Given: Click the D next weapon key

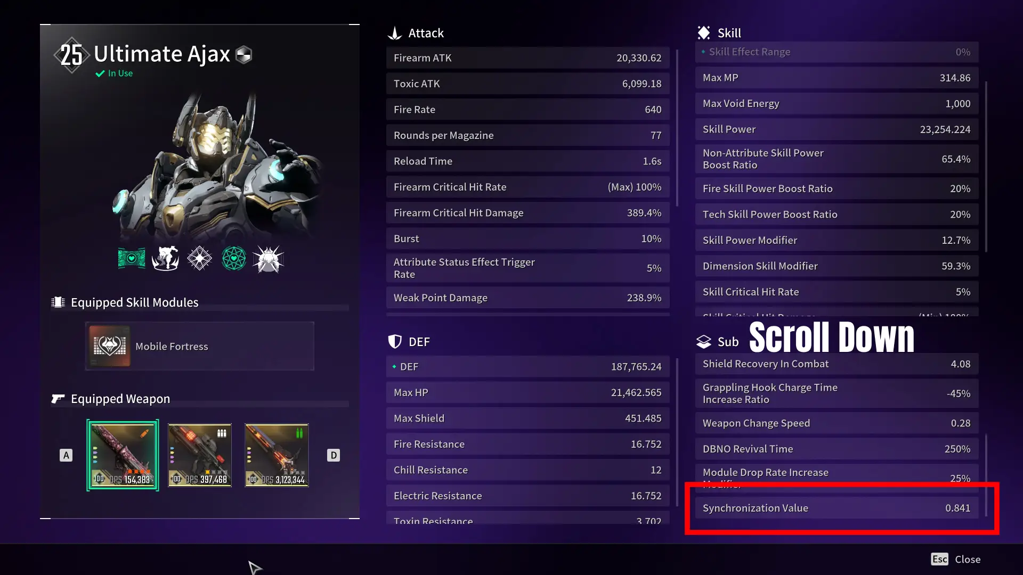Looking at the screenshot, I should tap(334, 455).
